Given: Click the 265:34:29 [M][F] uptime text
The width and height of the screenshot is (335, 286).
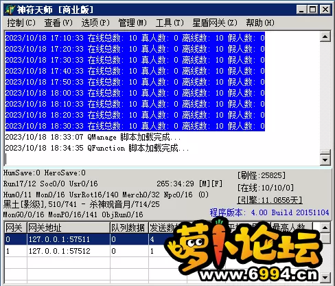Looking at the screenshot, I should (189, 184).
